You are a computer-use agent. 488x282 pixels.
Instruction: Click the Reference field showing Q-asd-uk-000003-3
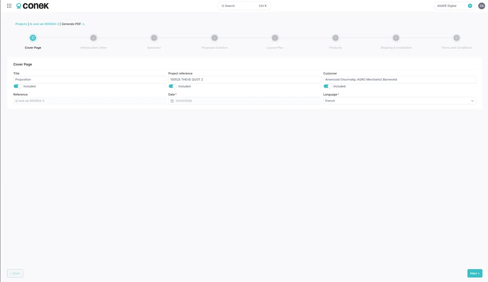pos(89,101)
